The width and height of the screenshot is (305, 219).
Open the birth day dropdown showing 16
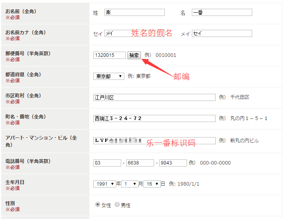(x=152, y=184)
